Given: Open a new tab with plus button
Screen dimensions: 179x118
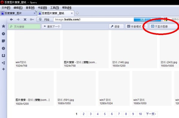Looking at the screenshot, I should 77,13.
